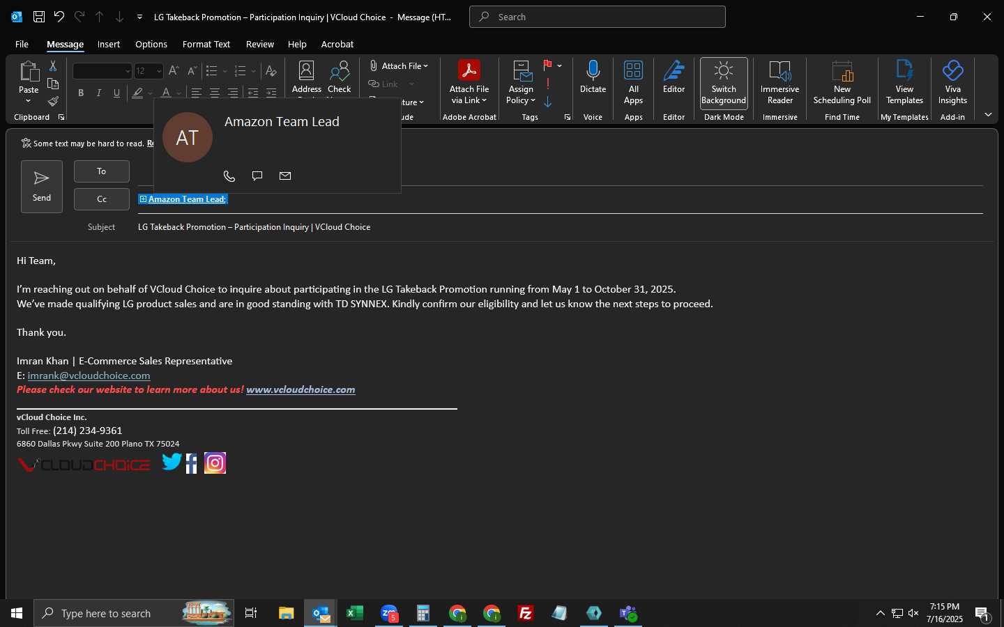Open the font name combo box

coord(102,71)
